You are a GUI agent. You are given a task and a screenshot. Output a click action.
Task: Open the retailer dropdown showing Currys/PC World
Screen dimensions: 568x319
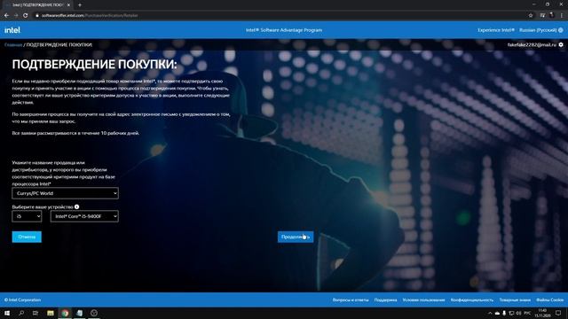point(65,193)
